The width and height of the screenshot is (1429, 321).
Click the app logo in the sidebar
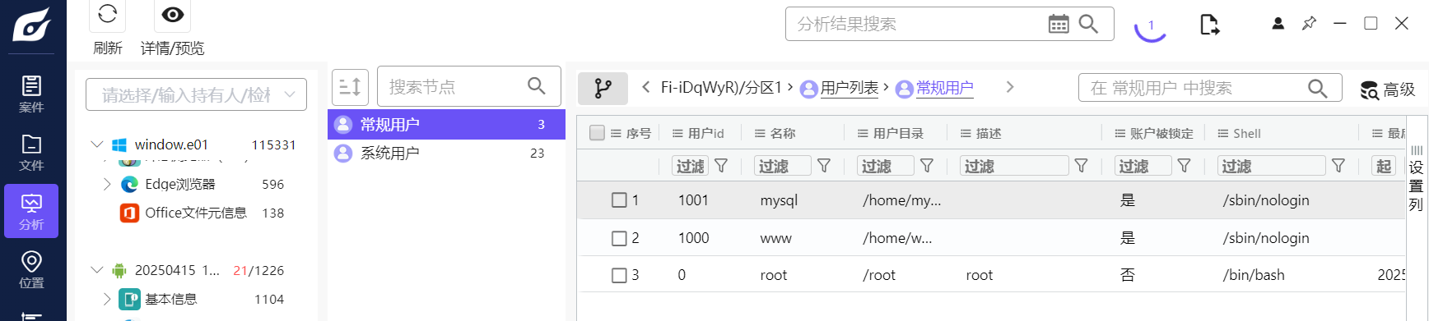tap(31, 25)
